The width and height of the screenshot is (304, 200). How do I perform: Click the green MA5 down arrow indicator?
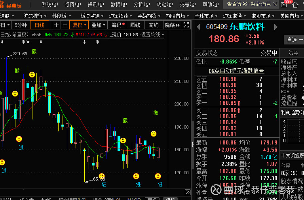[72, 35]
